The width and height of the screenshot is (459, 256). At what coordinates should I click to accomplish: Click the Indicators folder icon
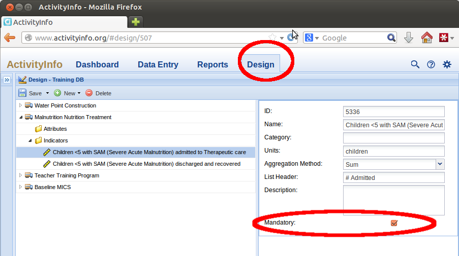coord(38,140)
